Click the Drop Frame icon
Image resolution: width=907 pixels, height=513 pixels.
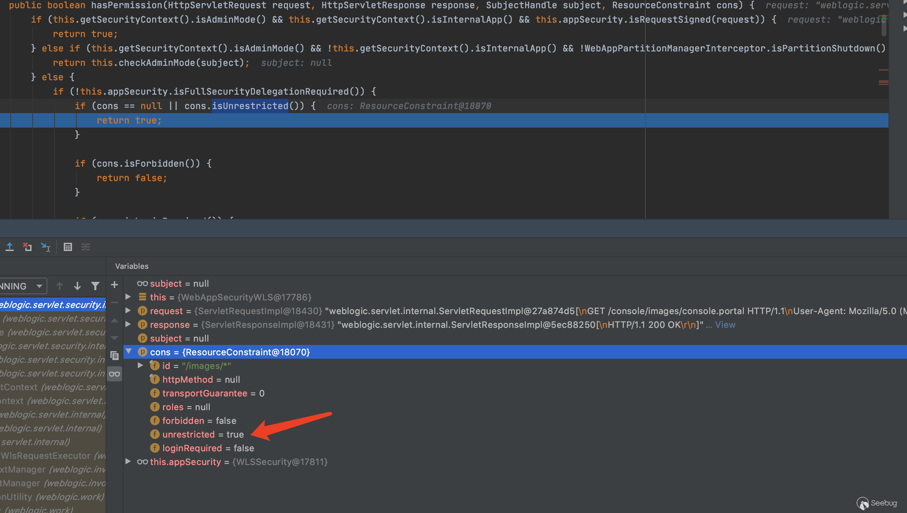pyautogui.click(x=27, y=247)
